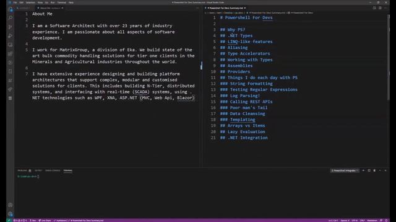Image resolution: width=396 pixels, height=222 pixels.
Task: Select the Terminal panel tab
Action: (67, 171)
